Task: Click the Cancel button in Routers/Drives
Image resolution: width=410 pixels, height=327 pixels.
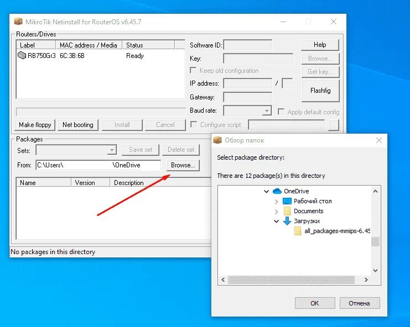Action: (x=165, y=125)
